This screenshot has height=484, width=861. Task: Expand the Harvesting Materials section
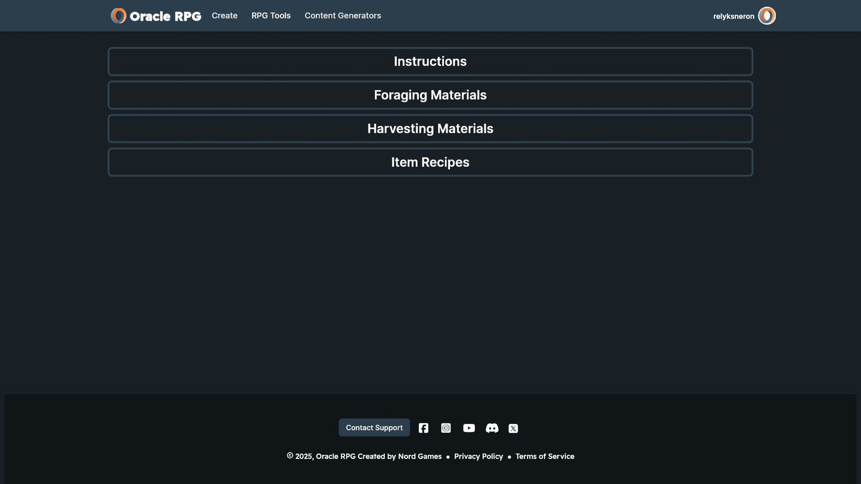point(430,129)
